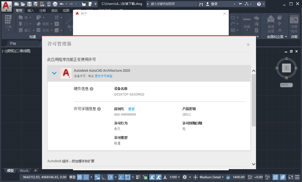Viewport: 302px width, 182px height.
Task: Click 更新 to update the serial number
Action: [131, 109]
